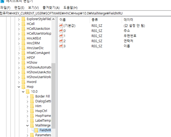This screenshot has width=171, height=137.
Task: Collapse the 10.0 key
Action: click(23, 92)
